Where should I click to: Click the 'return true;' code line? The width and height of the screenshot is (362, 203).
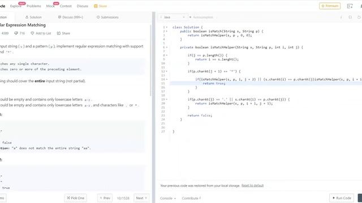tap(214, 83)
